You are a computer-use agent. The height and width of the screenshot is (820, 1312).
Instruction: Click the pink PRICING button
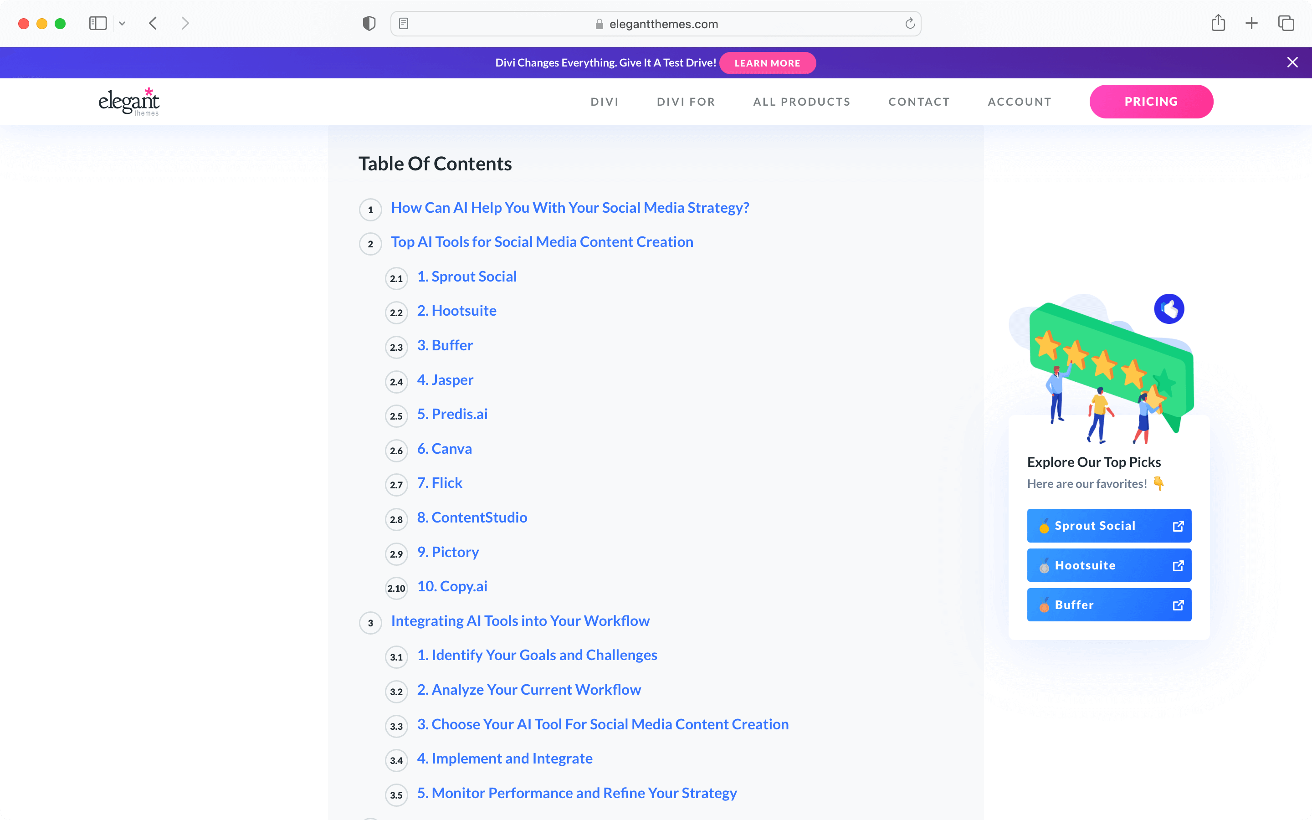[1151, 102]
